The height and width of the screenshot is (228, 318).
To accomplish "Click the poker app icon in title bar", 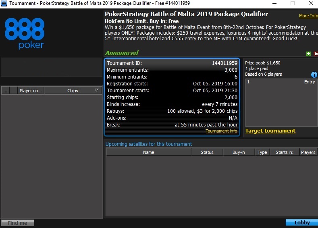I will pyautogui.click(x=4, y=3).
